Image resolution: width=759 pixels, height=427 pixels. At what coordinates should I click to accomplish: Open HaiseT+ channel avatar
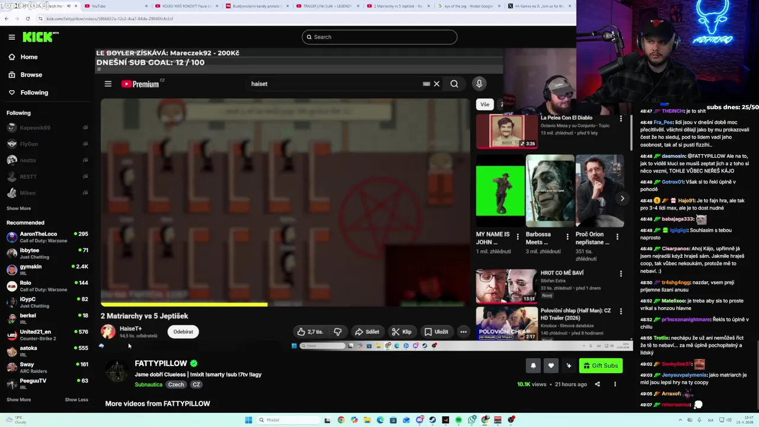108,332
